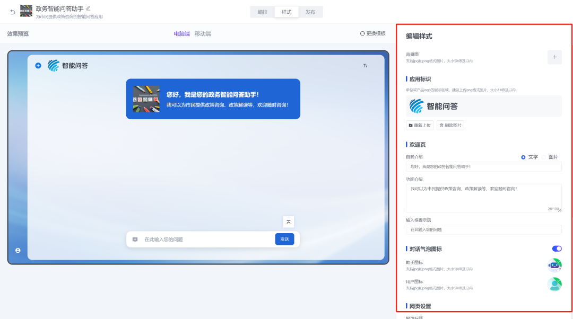The image size is (573, 319).
Task: Select the assistant robot icon thumbnail
Action: coord(555,265)
